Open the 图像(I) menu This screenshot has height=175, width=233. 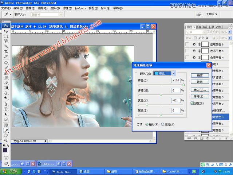point(31,8)
